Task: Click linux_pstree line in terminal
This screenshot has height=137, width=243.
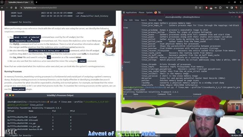Action: (x=181, y=46)
